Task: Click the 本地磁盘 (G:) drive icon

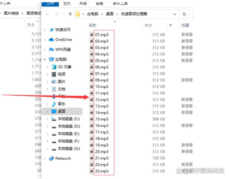Action: pyautogui.click(x=54, y=149)
